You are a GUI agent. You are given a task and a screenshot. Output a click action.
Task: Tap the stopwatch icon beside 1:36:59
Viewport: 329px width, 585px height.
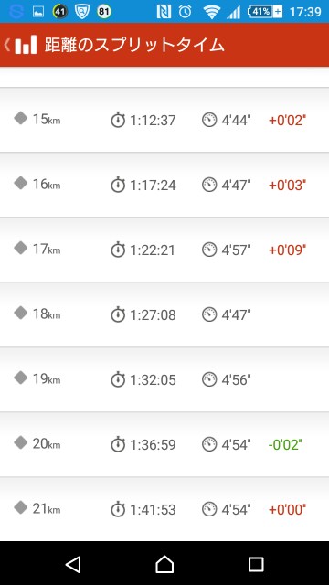118,444
